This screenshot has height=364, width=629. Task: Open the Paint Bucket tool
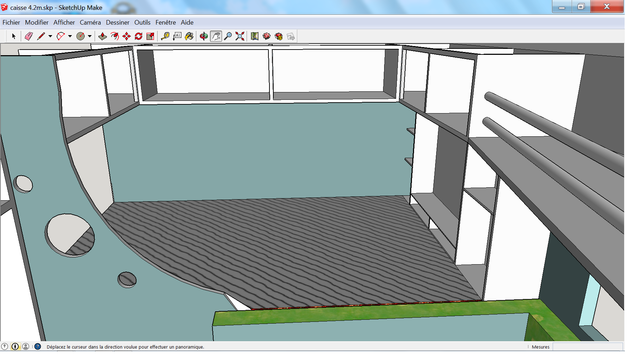[189, 36]
